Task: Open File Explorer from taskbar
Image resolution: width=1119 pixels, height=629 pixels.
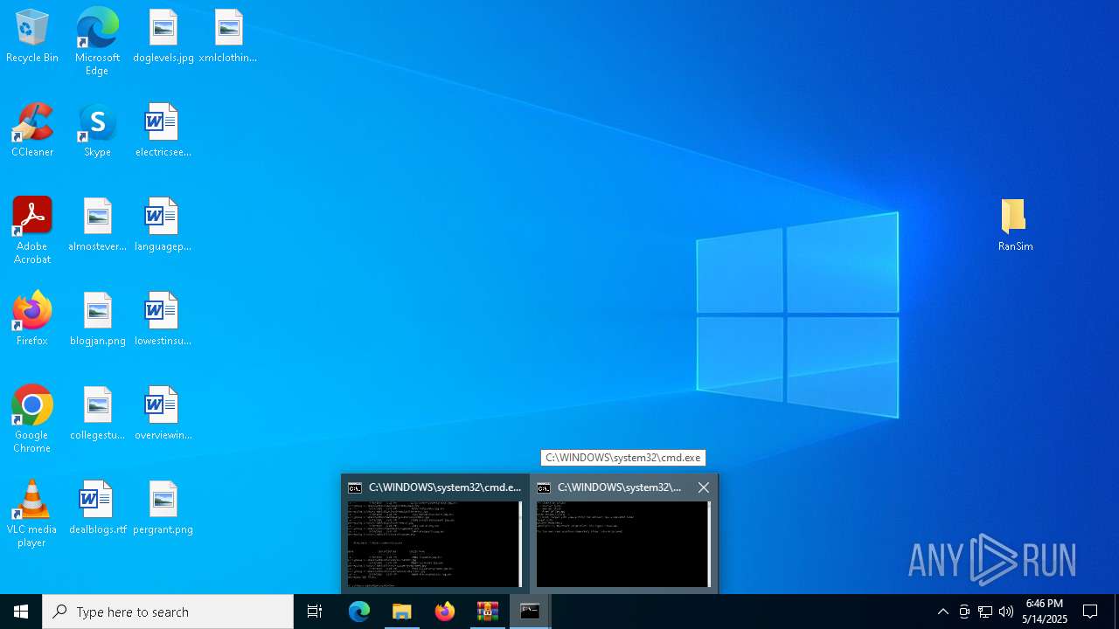Action: (402, 612)
